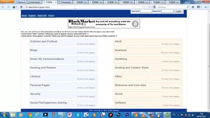This screenshot has width=210, height=118.
Task: Click the ES language indicator
Action: 174,115
